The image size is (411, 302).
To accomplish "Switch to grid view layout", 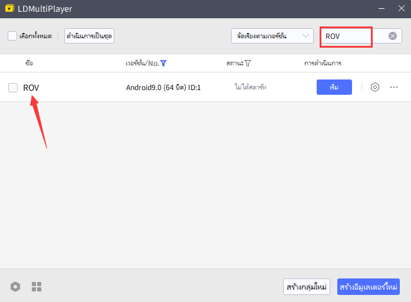I will pos(37,287).
